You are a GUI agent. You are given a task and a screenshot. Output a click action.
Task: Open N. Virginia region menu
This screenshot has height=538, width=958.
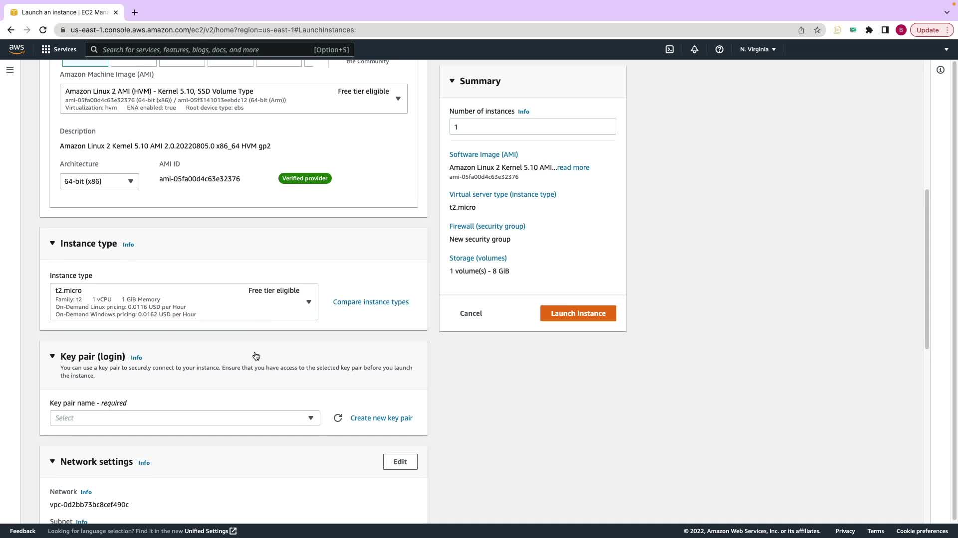point(758,49)
